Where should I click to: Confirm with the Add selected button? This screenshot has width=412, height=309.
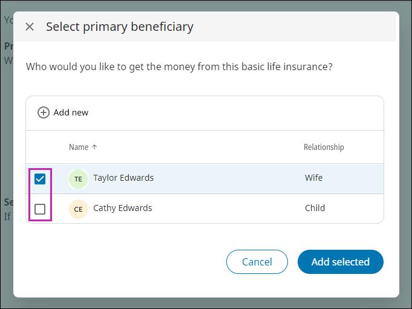click(340, 262)
